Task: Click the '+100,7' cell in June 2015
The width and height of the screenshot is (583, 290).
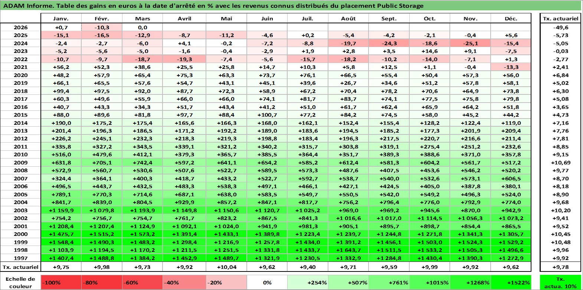Action: (267, 115)
